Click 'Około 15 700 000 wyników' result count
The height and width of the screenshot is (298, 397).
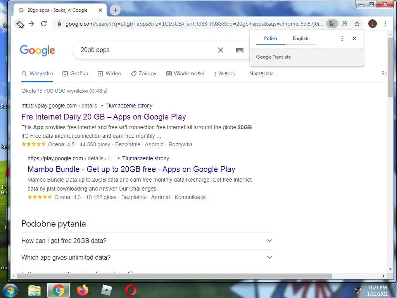point(64,91)
